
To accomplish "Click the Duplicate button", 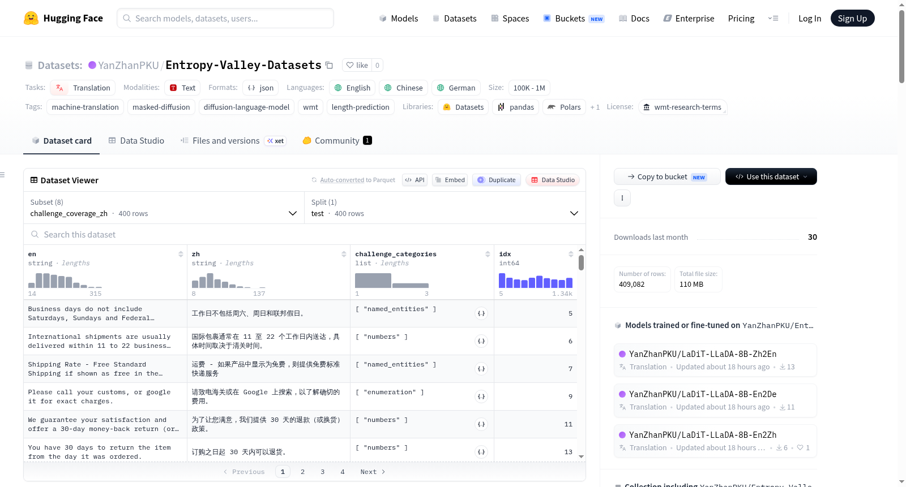I will pyautogui.click(x=497, y=180).
